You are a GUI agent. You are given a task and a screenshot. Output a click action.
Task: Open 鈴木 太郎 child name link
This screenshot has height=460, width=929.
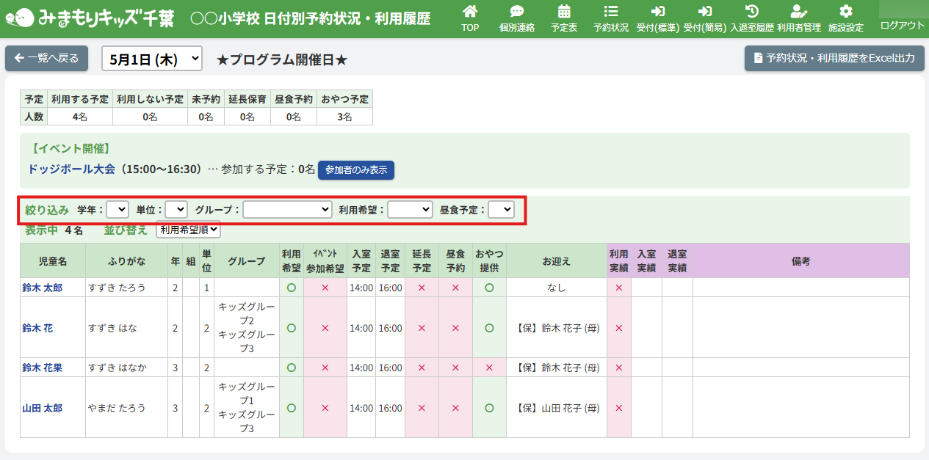tap(42, 288)
